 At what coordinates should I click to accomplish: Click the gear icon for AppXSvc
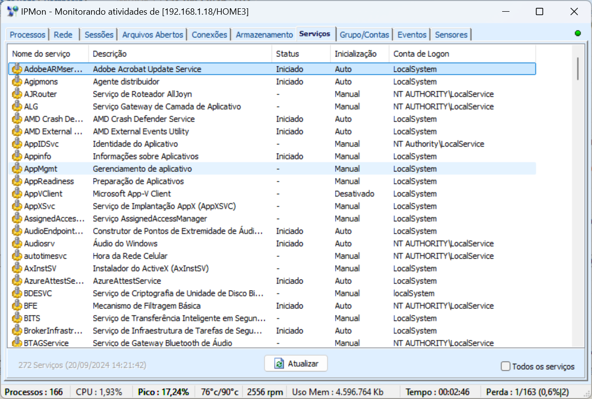pos(17,206)
